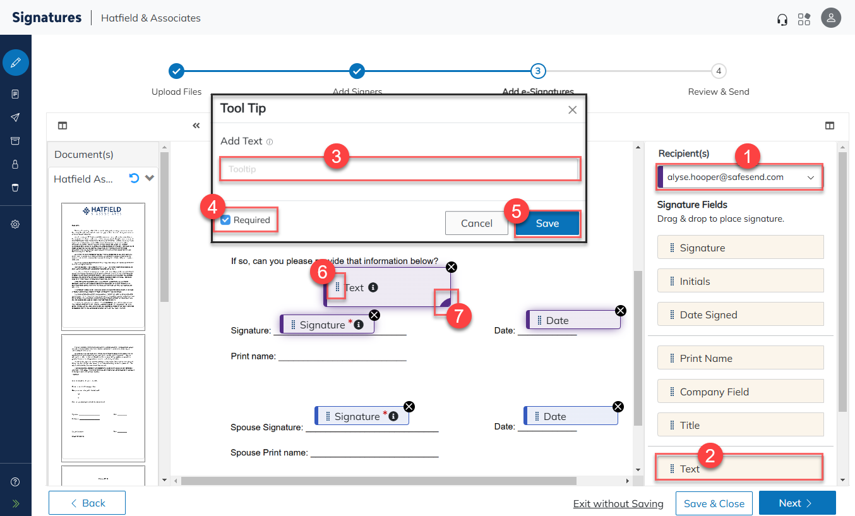Click the headset support icon
The width and height of the screenshot is (855, 516).
[x=782, y=19]
